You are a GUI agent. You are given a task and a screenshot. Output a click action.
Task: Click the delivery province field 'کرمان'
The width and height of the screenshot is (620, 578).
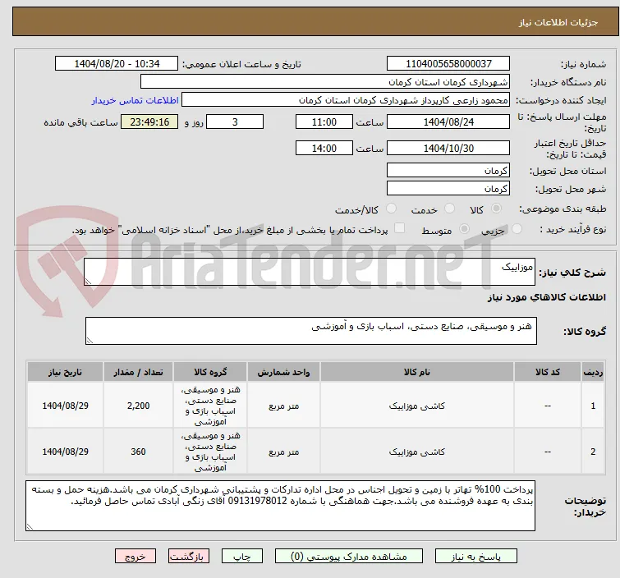tap(448, 171)
